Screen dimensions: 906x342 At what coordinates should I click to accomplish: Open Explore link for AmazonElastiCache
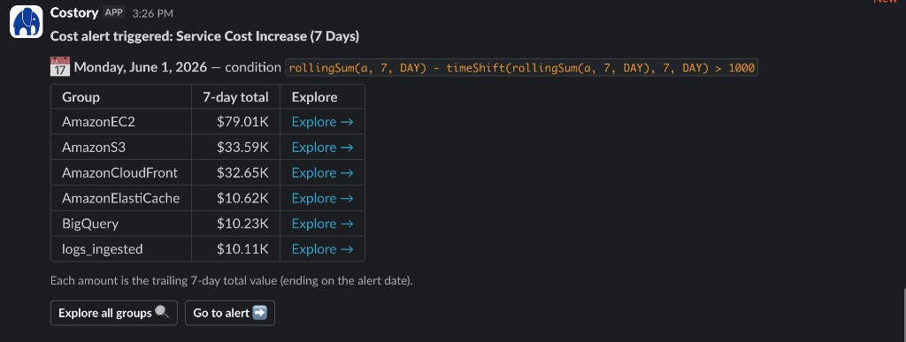tap(322, 198)
